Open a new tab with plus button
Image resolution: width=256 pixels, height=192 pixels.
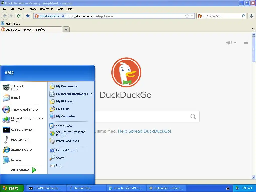pos(66,29)
